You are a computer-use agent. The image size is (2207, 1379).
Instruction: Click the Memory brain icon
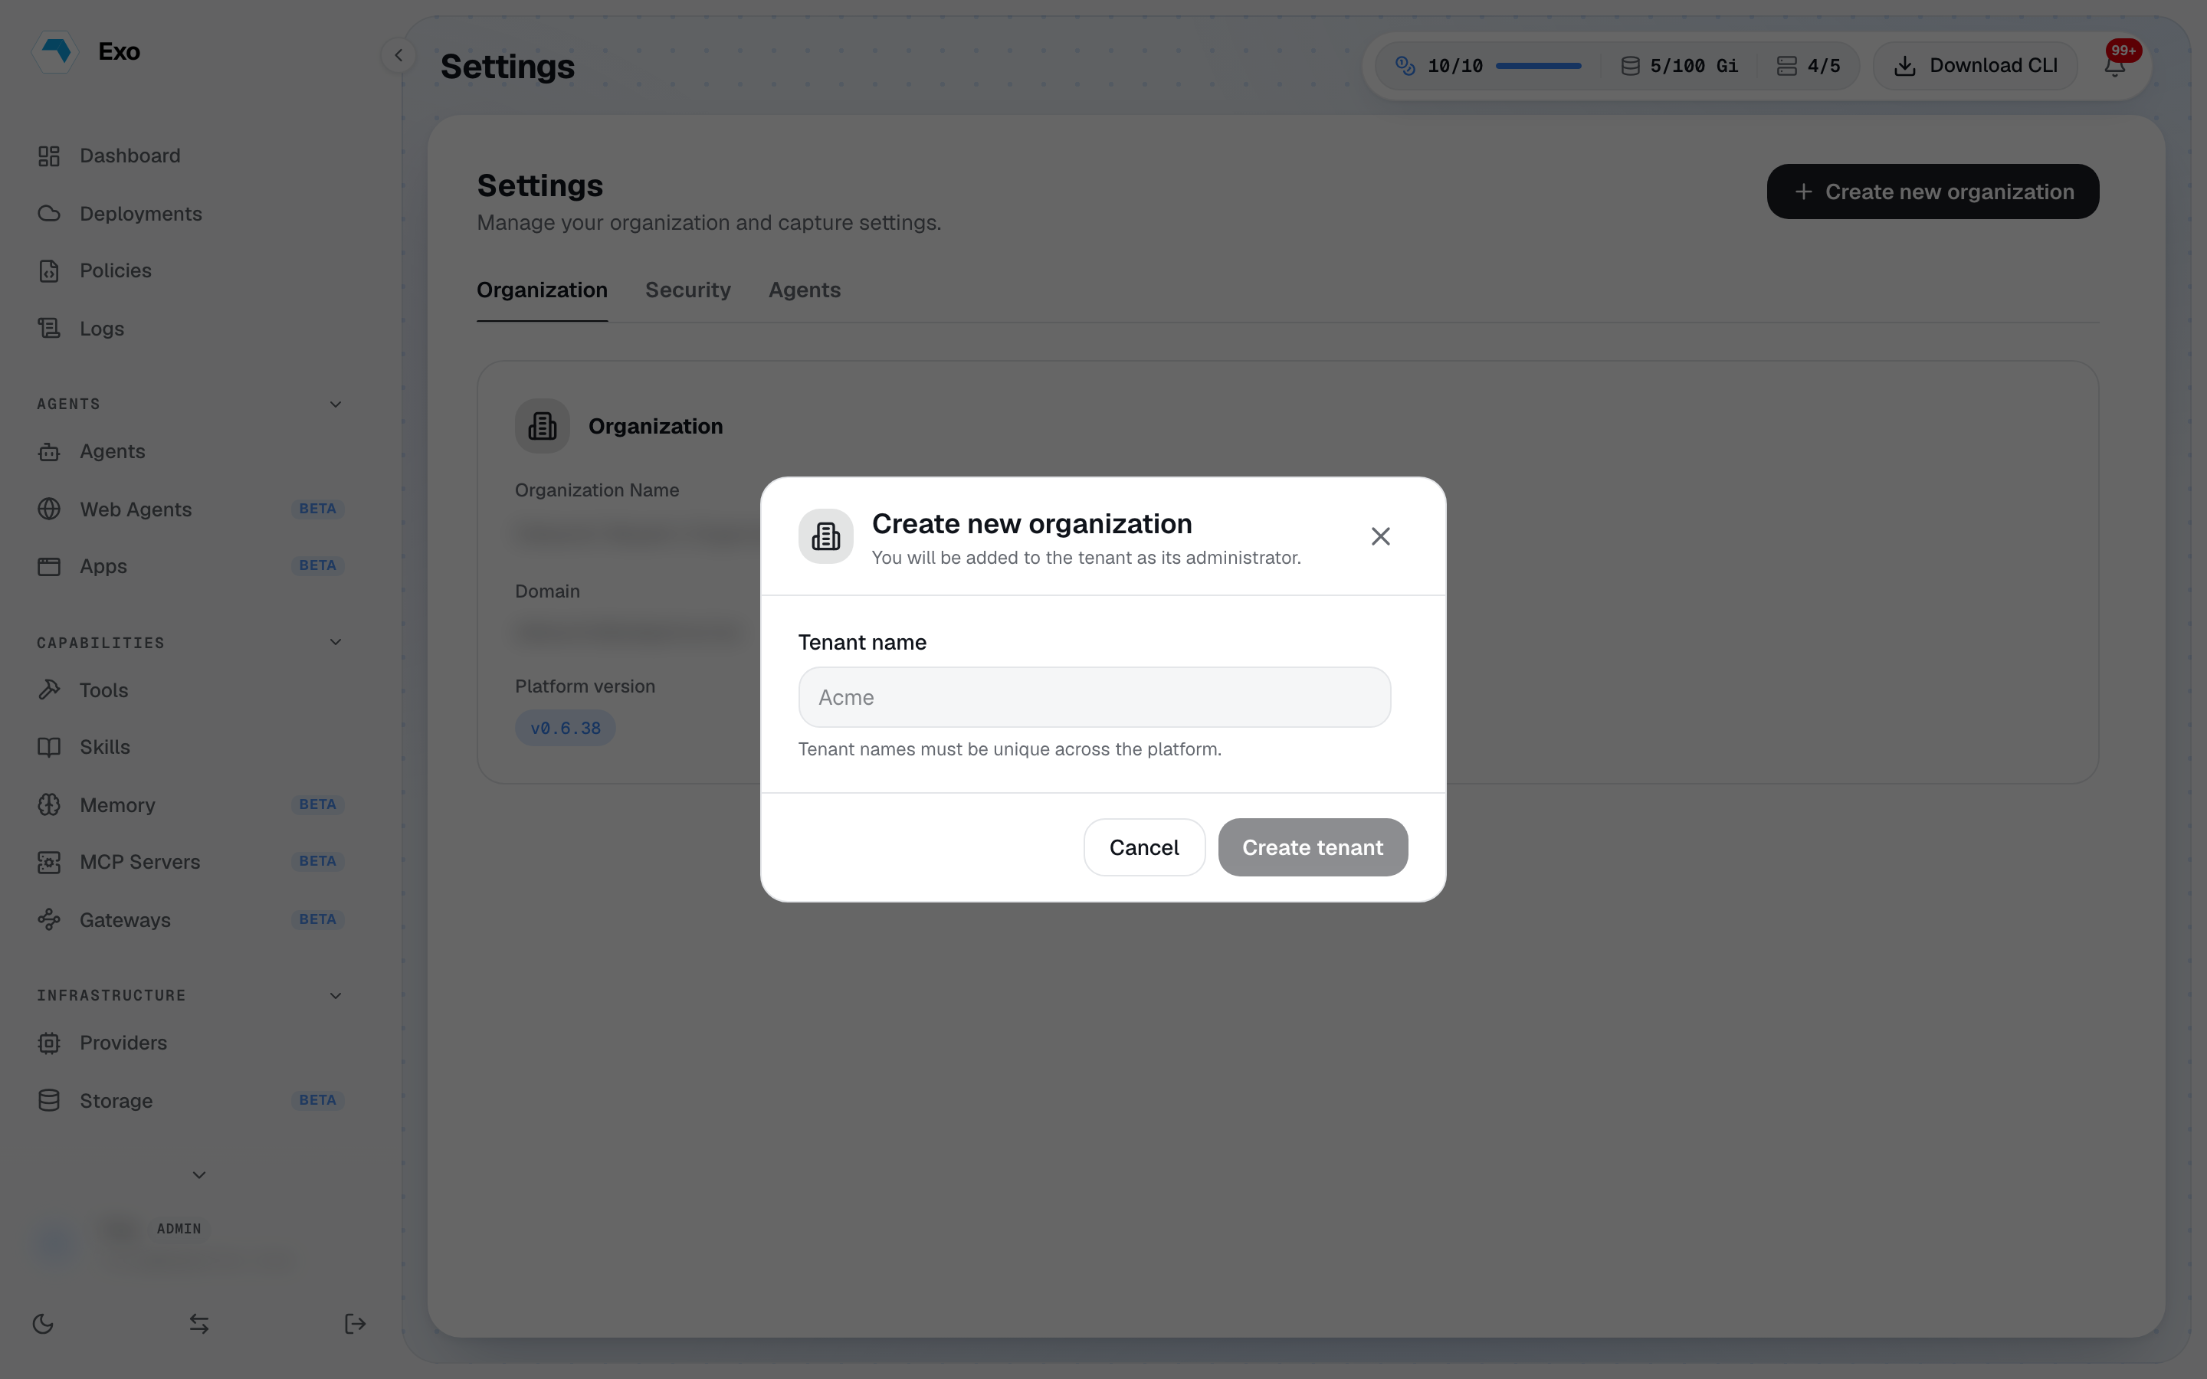point(49,804)
